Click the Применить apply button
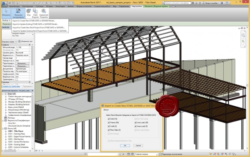The image size is (250, 157). 28,86
